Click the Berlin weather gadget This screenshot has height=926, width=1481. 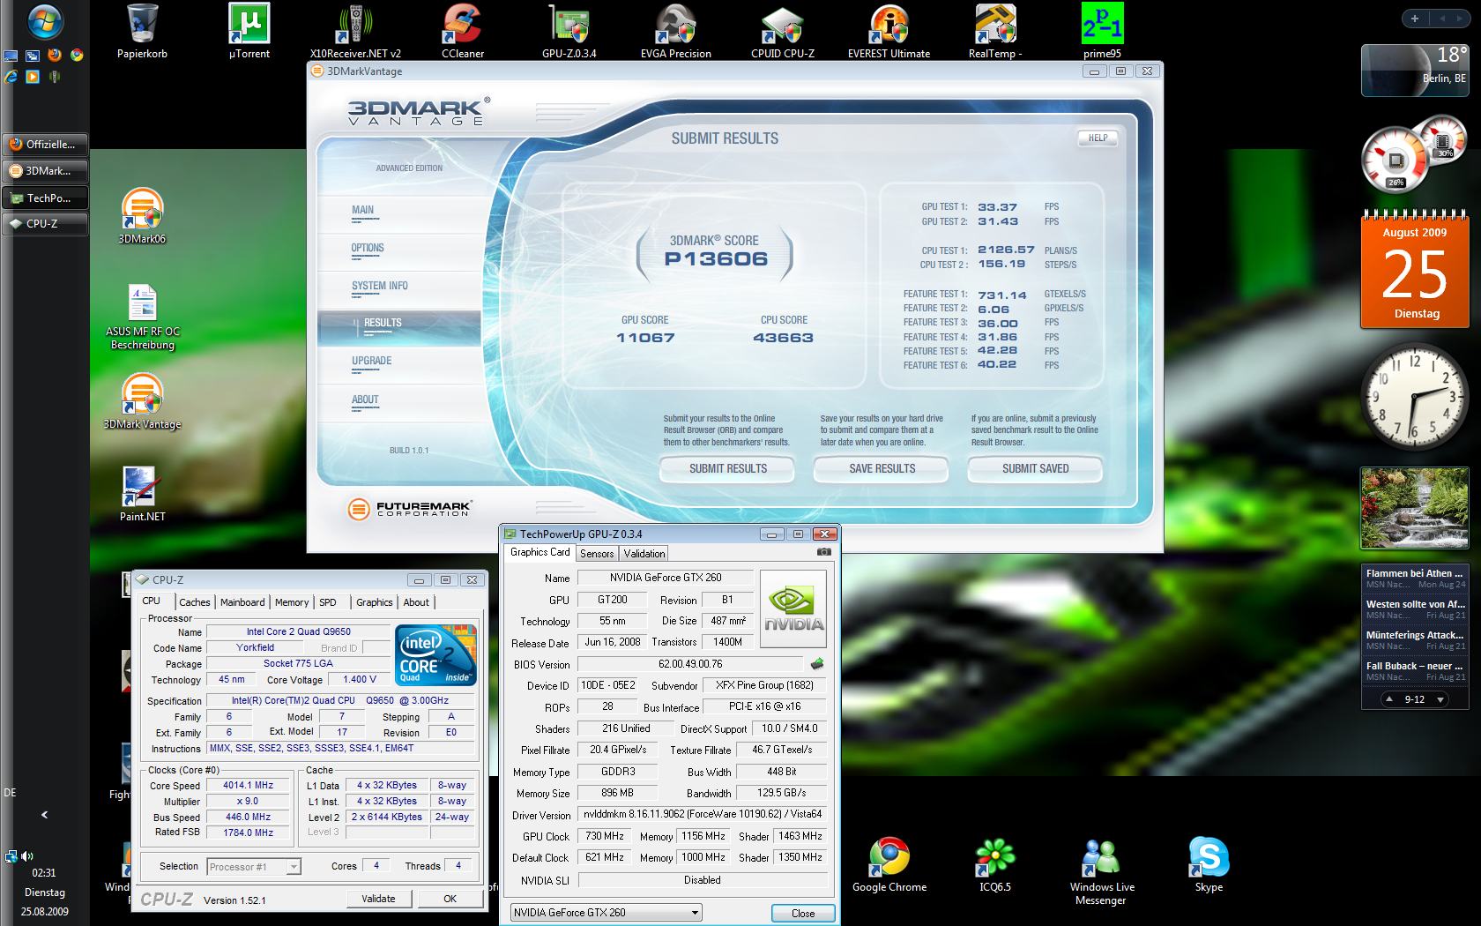pos(1414,70)
